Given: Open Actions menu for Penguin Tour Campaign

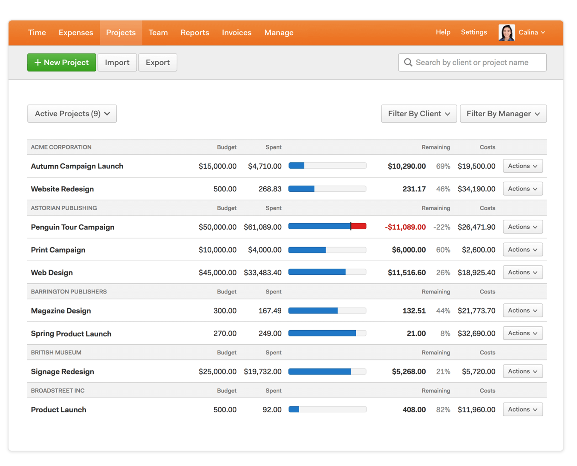Looking at the screenshot, I should coord(522,227).
